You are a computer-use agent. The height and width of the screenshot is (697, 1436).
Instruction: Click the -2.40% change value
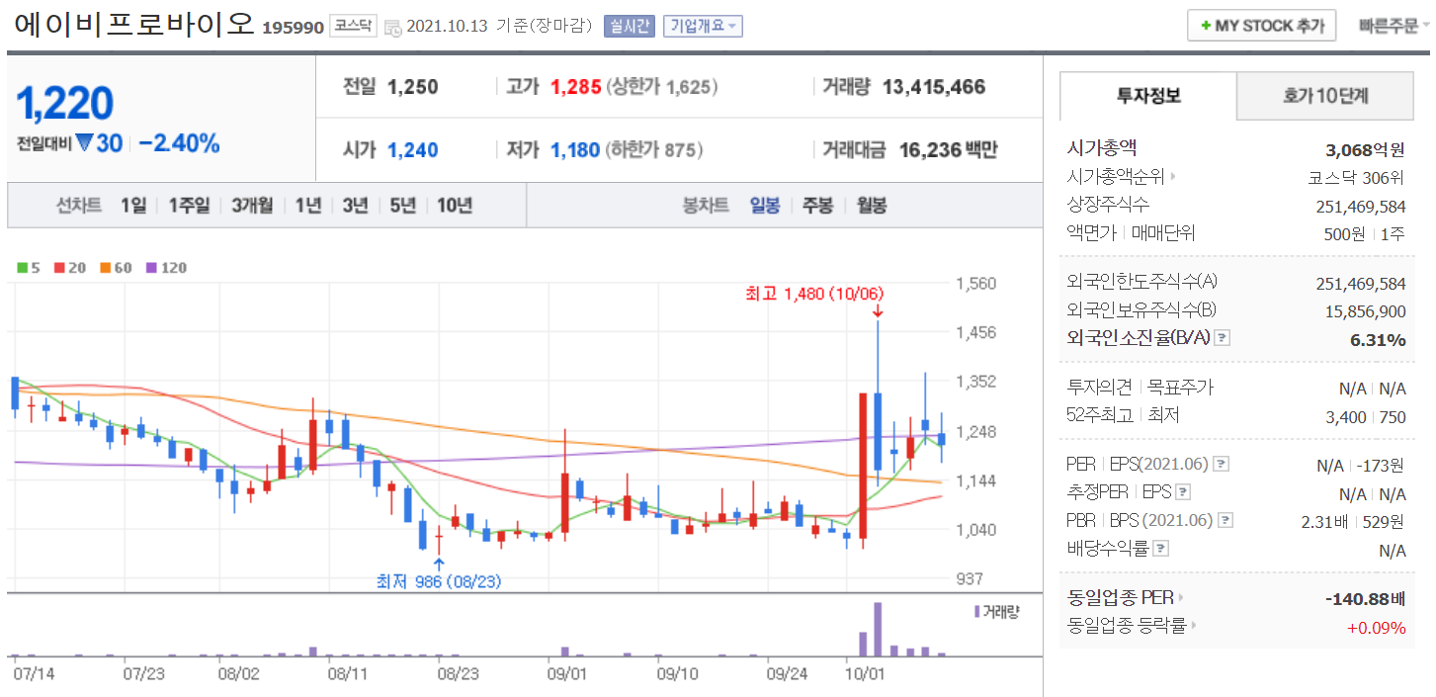click(179, 143)
